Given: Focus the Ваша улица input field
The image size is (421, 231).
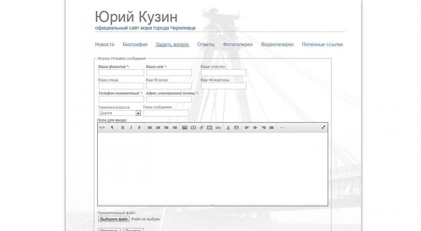Looking at the screenshot, I should [x=121, y=86].
